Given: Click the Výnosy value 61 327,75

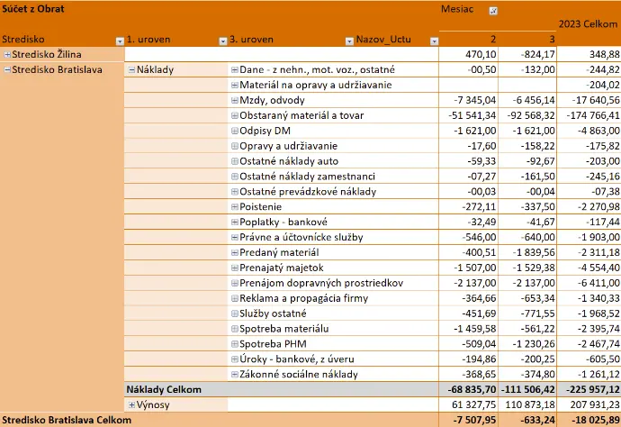Looking at the screenshot, I should pyautogui.click(x=473, y=404).
